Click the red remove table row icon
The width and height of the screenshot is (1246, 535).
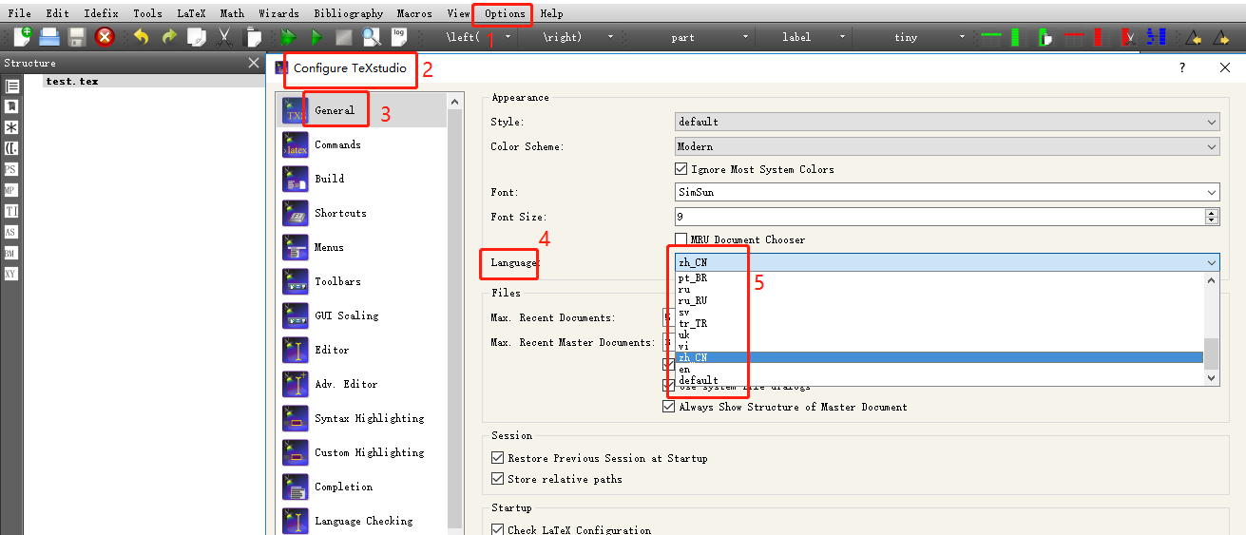(x=1075, y=37)
